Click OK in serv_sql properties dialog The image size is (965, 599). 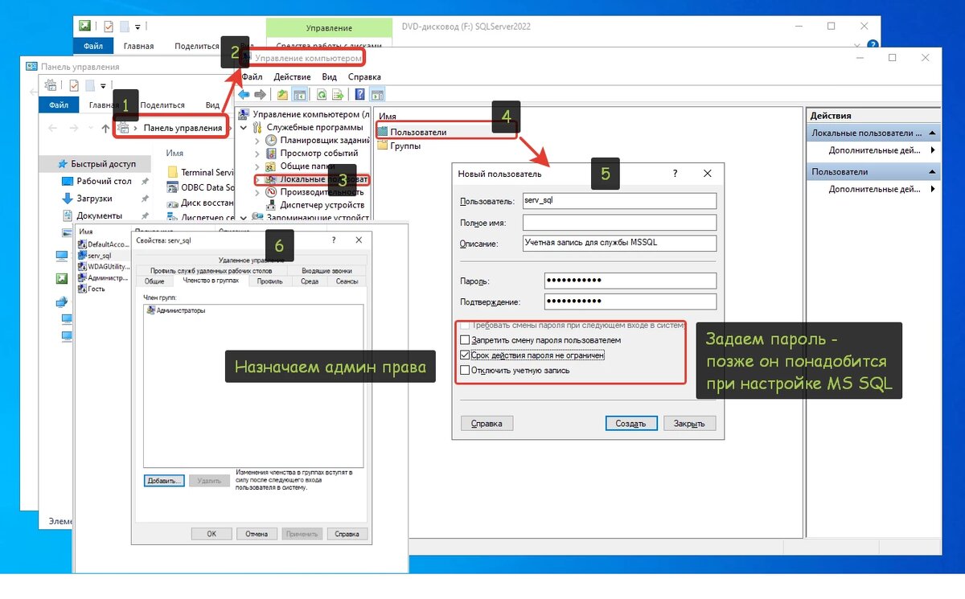tap(212, 534)
